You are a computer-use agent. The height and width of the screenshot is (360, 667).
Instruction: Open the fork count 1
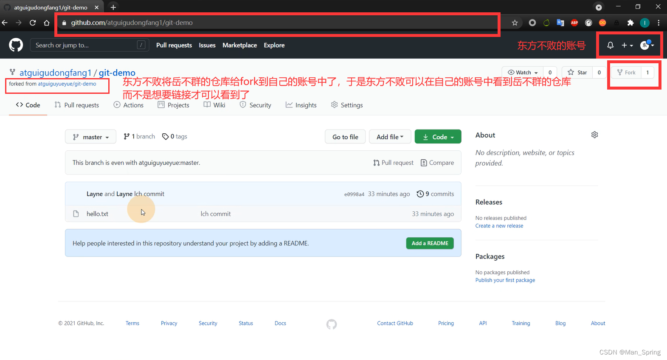click(x=647, y=73)
